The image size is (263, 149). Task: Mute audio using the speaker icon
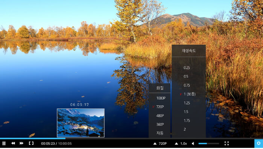[x=193, y=143]
